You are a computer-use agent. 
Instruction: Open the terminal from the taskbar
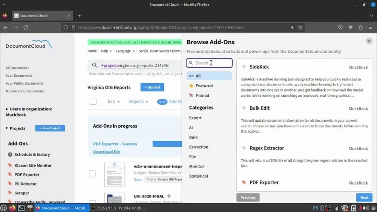point(21,208)
